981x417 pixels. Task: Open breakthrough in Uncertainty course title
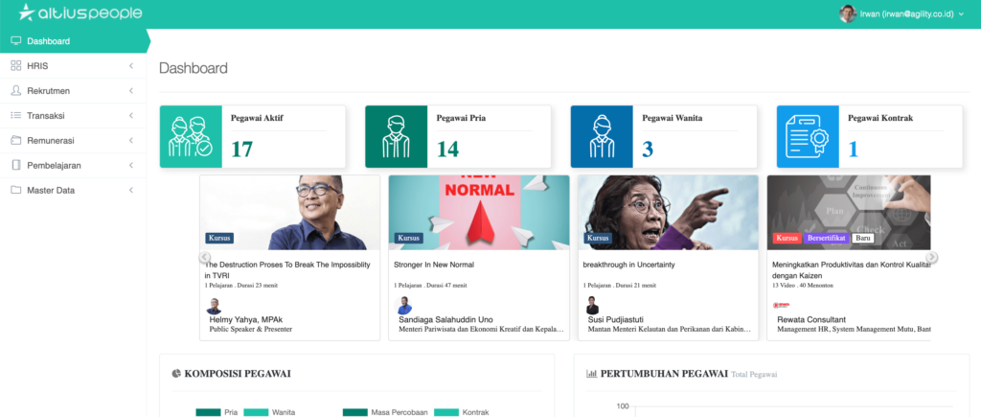[x=628, y=265]
